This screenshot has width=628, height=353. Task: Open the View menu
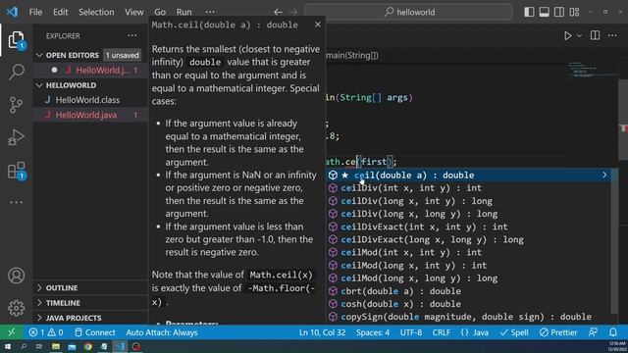tap(133, 12)
